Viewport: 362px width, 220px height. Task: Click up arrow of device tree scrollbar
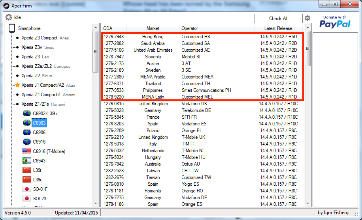coord(96,28)
